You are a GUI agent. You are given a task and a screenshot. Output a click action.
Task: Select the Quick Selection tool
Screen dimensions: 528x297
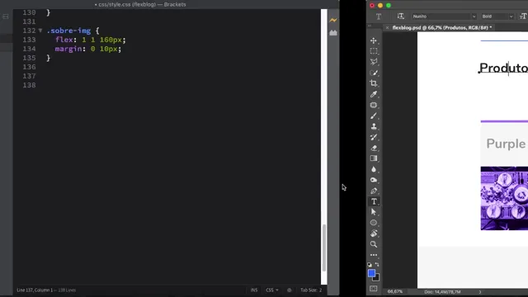click(x=374, y=73)
